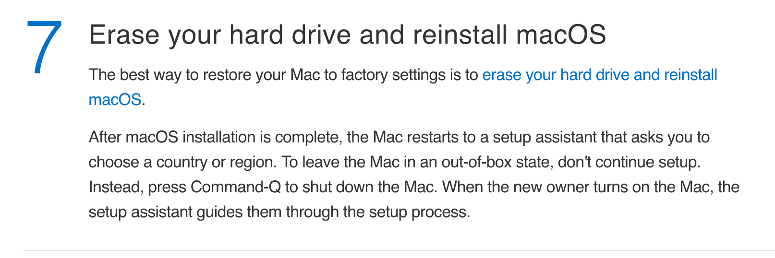Click the large blue step number 7

44,47
